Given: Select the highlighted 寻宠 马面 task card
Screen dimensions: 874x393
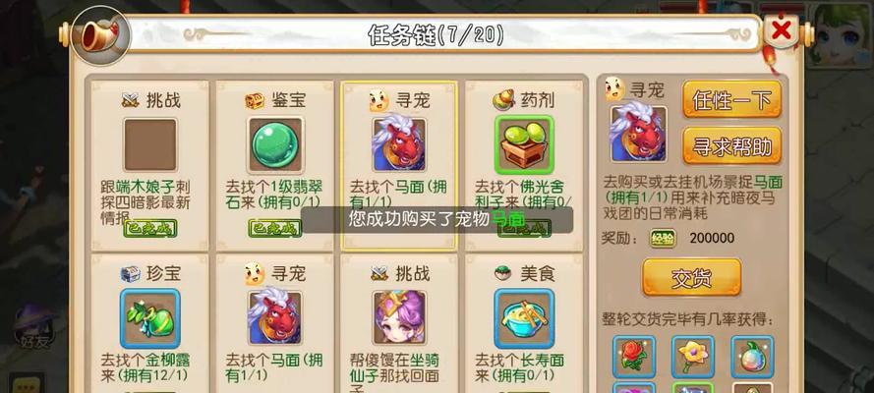Looking at the screenshot, I should coord(399,166).
